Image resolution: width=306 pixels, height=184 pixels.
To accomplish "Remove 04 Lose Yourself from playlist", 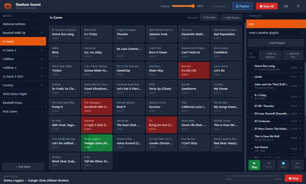I will 300,113.
